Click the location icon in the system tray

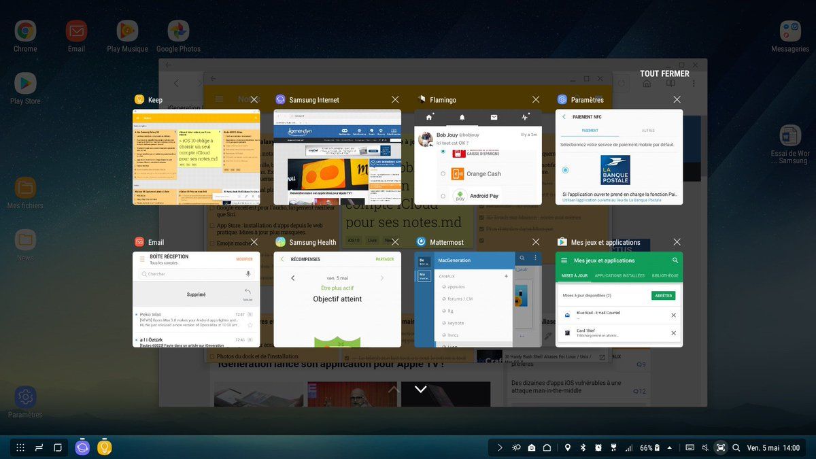[x=567, y=447]
